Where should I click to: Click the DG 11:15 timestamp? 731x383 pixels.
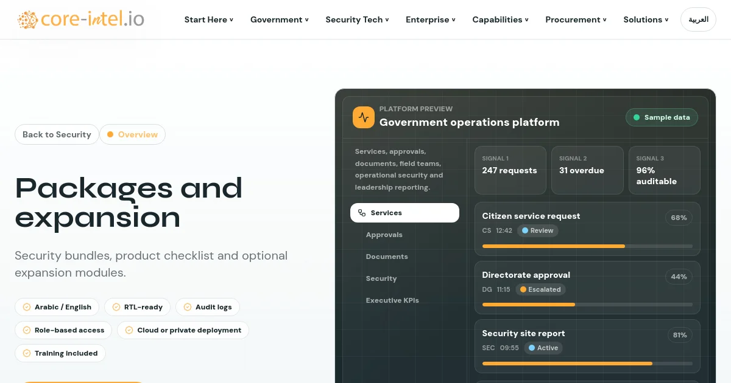pos(496,289)
